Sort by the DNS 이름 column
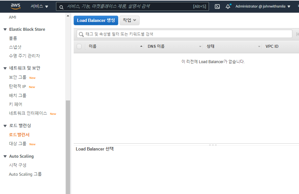Screen dimensions: 299x194 pyautogui.click(x=156, y=46)
